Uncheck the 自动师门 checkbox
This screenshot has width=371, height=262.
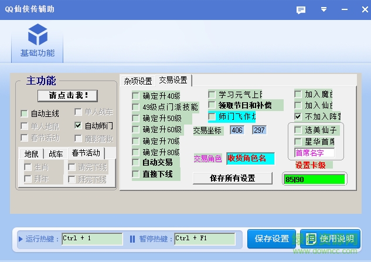(x=78, y=126)
